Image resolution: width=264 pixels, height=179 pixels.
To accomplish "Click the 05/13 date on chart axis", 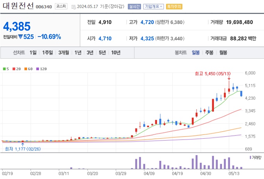I will click(234, 173).
